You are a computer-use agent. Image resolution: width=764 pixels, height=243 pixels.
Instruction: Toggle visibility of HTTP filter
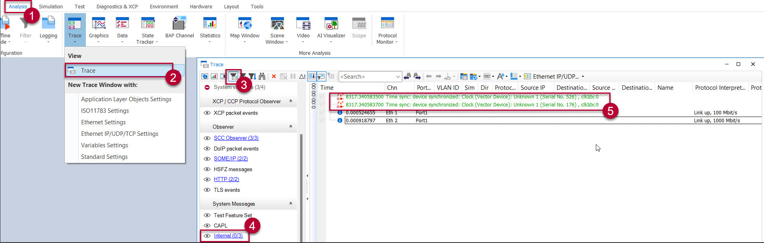pos(207,179)
